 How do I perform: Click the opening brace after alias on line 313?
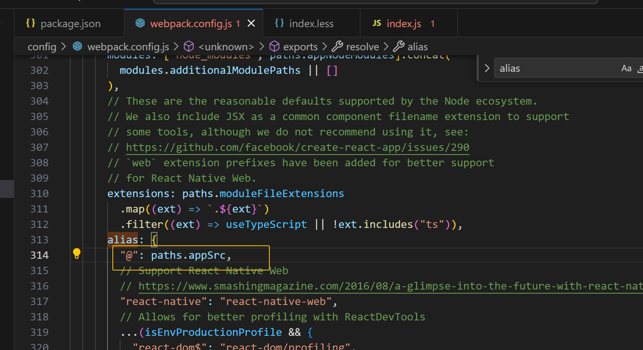pyautogui.click(x=154, y=240)
